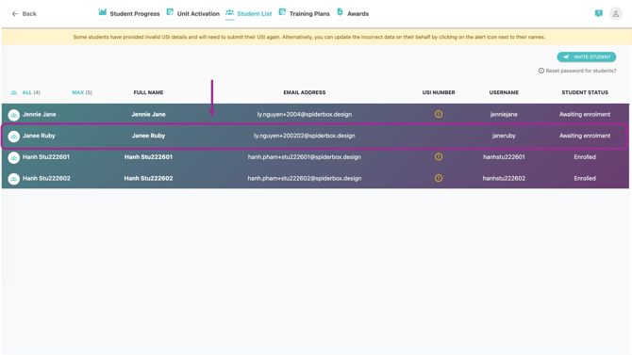
Task: Click the Unit Activation icon
Action: [x=170, y=12]
